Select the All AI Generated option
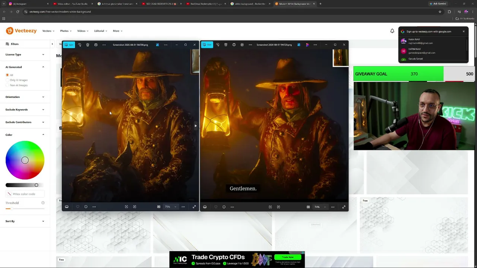 pos(7,75)
